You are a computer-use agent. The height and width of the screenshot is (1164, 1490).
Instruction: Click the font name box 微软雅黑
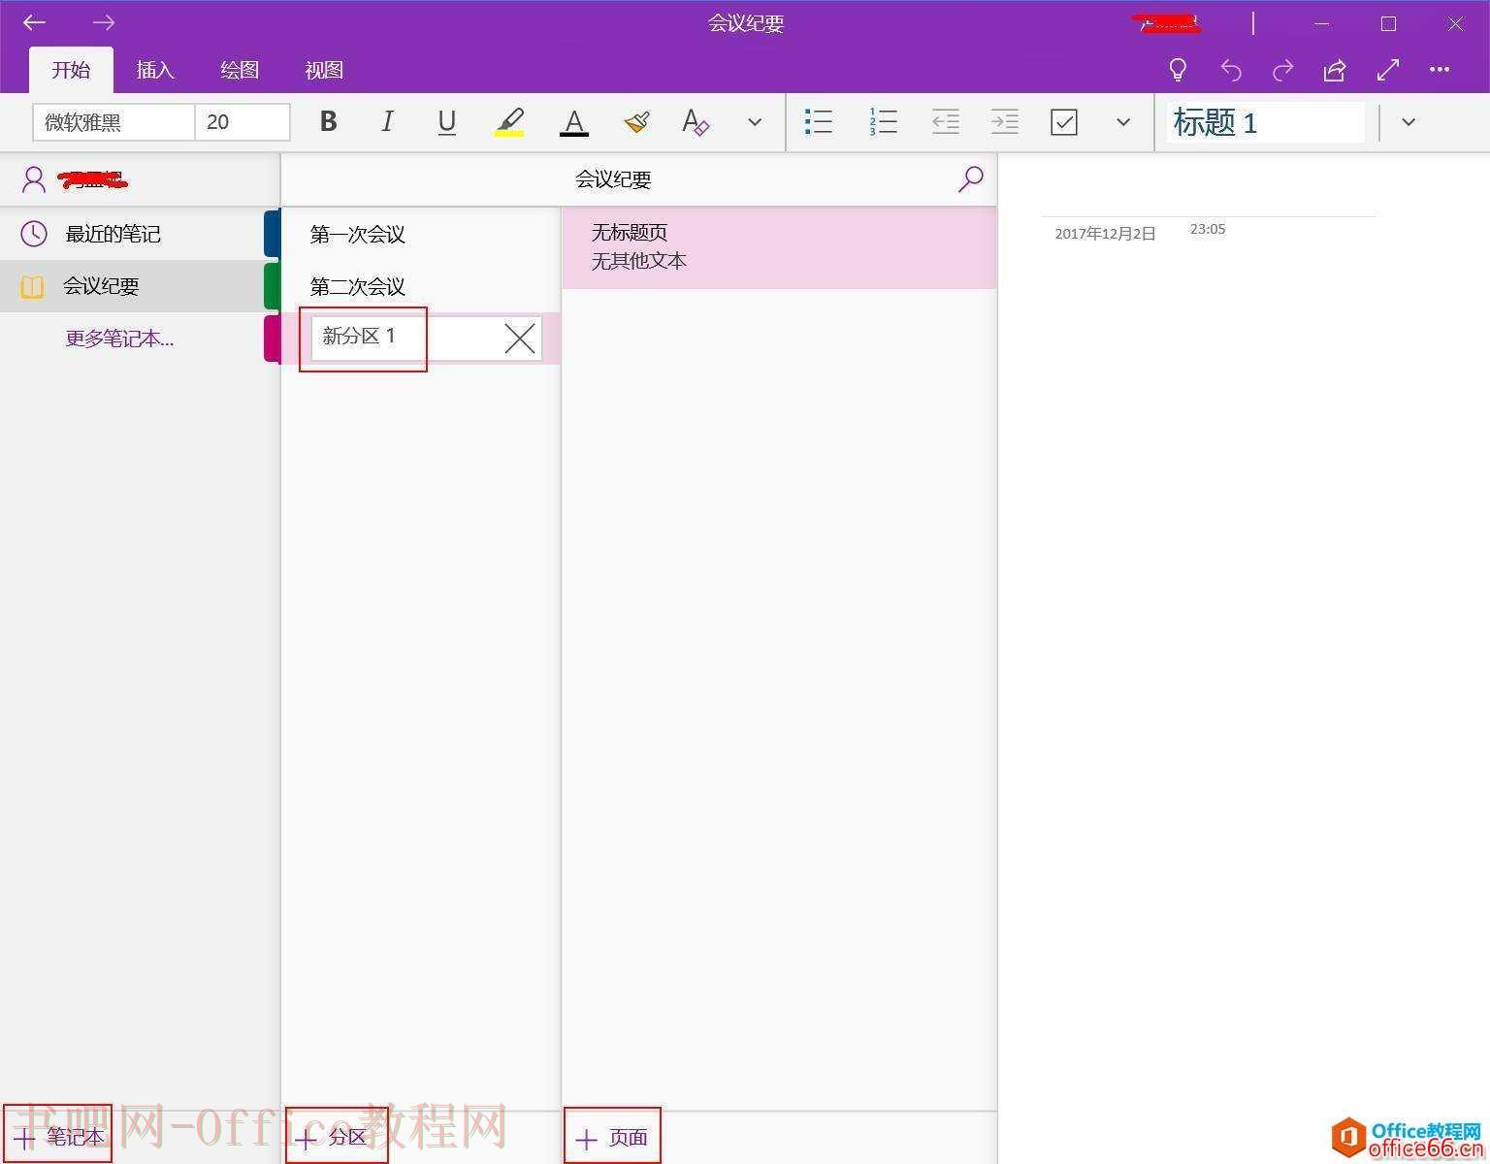click(113, 122)
